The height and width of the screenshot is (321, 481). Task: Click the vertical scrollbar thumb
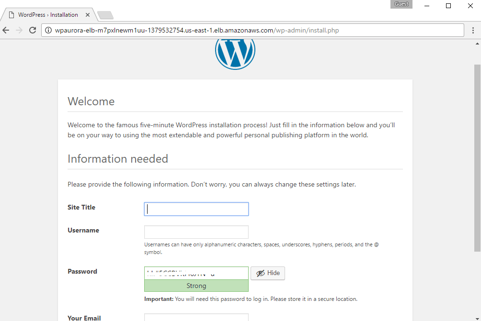click(477, 158)
